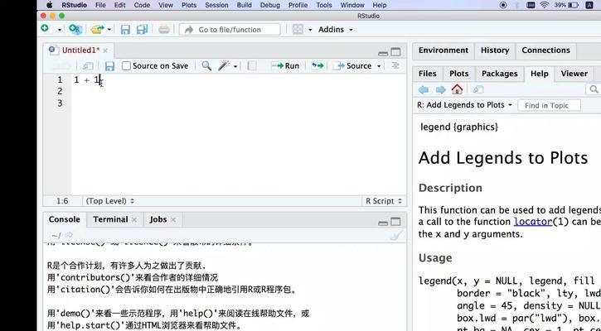Click the Run button
Viewport: 601px width, 331px height.
[285, 66]
